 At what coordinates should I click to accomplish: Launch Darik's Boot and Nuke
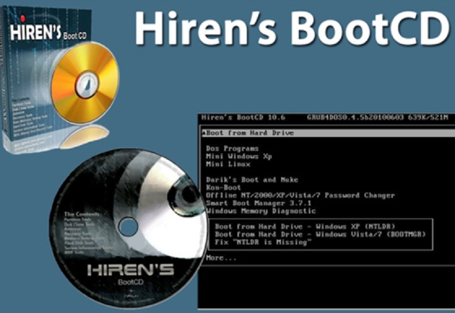252,180
